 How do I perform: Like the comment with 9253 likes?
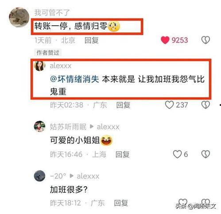coord(165,40)
